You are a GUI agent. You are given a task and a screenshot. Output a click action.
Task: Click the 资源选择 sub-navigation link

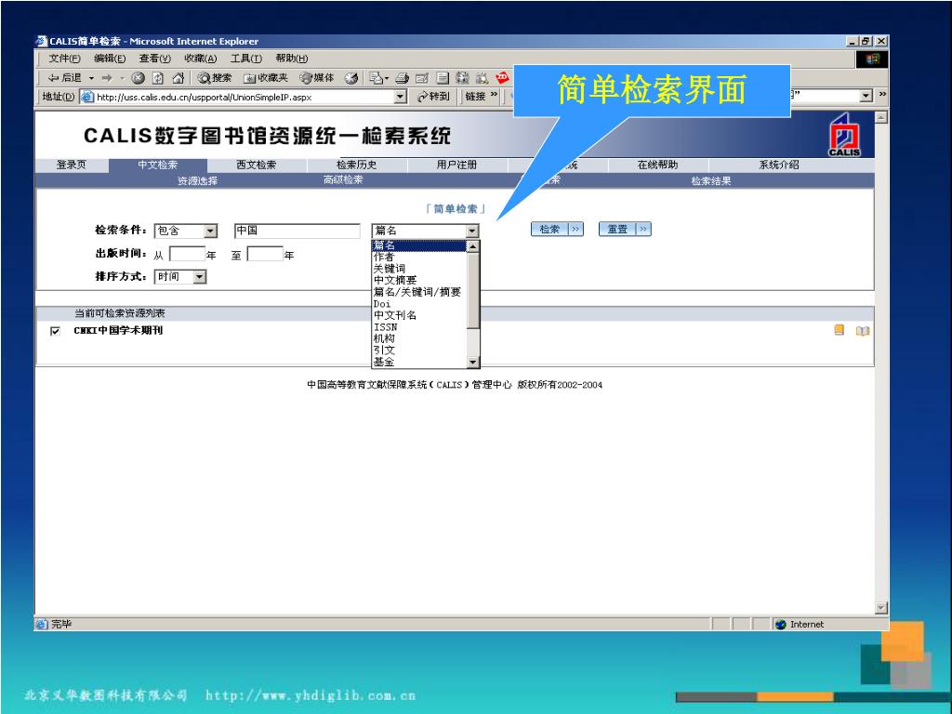coord(197,181)
